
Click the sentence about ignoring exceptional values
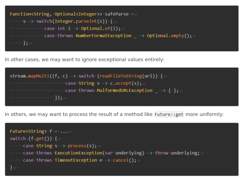pos(85,60)
